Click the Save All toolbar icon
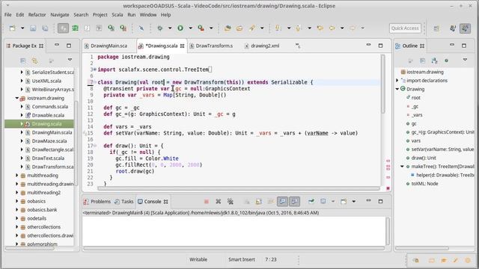Screen dimensions: 479x269 click(45, 28)
